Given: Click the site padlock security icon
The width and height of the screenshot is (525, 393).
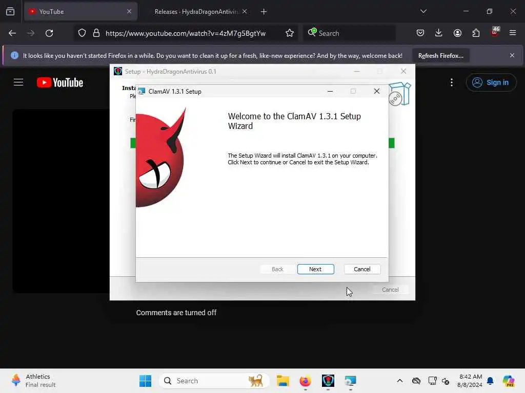Looking at the screenshot, I should [96, 33].
